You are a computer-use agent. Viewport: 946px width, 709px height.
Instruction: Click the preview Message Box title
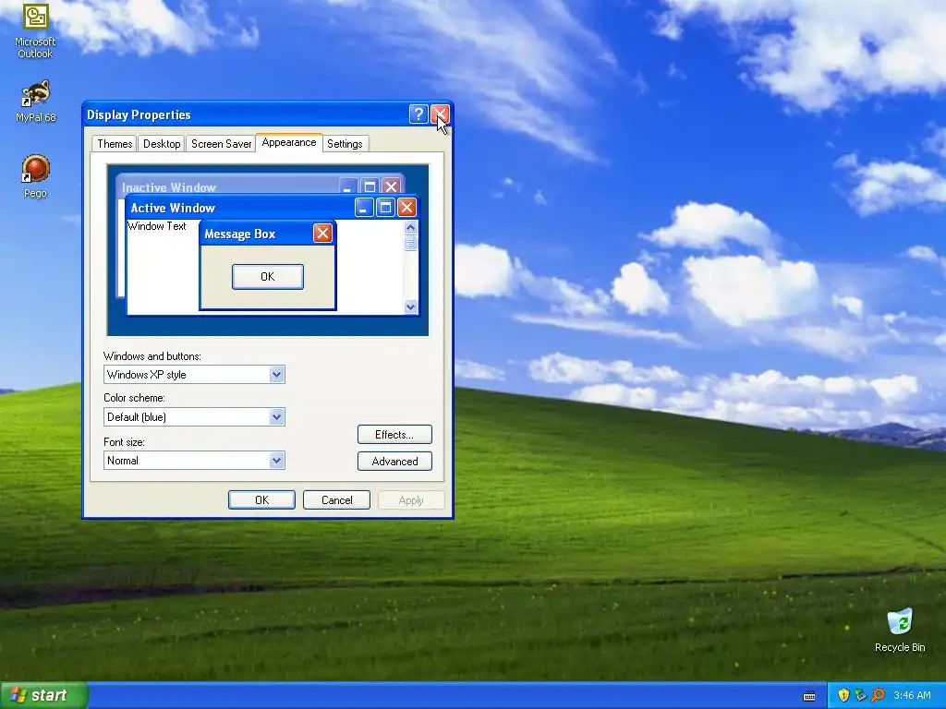pos(239,234)
